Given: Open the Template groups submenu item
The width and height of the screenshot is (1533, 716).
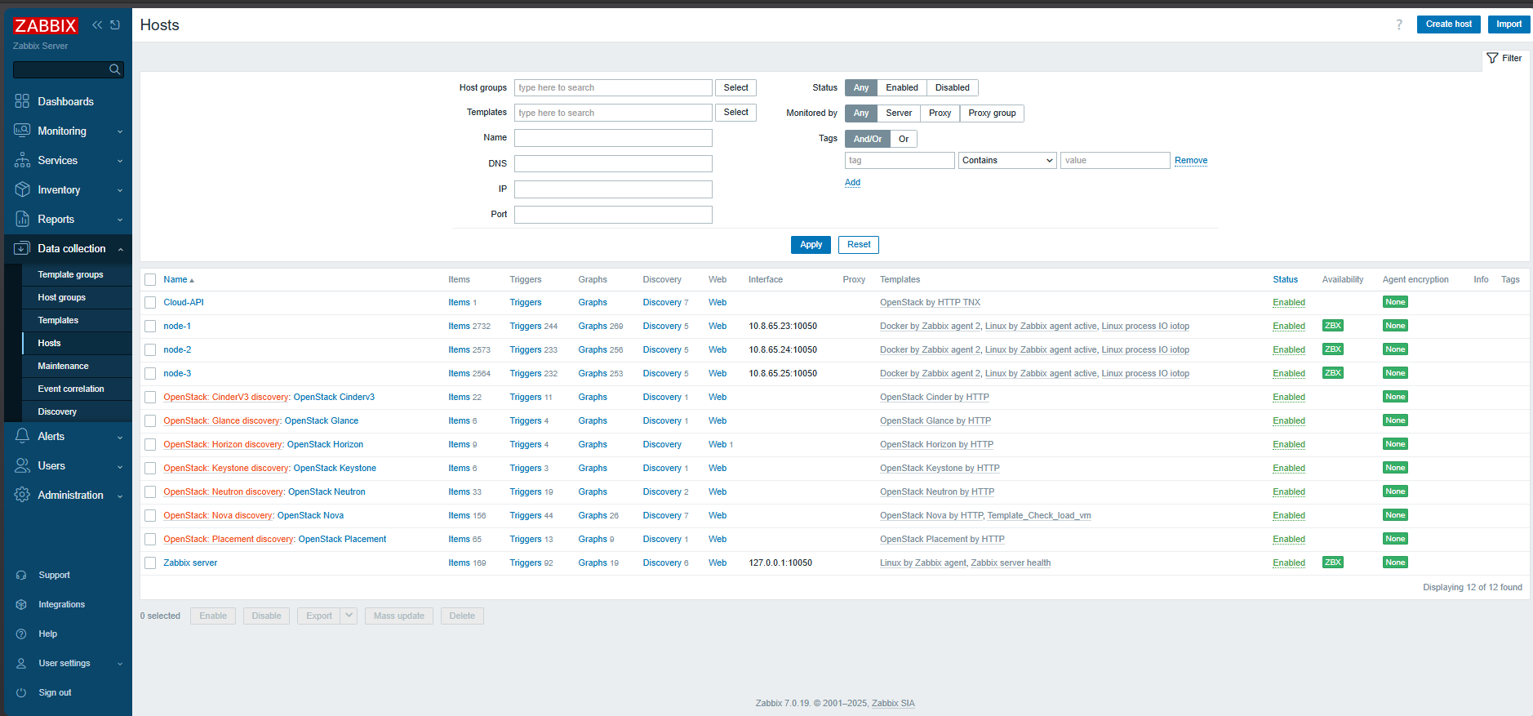Looking at the screenshot, I should (70, 275).
